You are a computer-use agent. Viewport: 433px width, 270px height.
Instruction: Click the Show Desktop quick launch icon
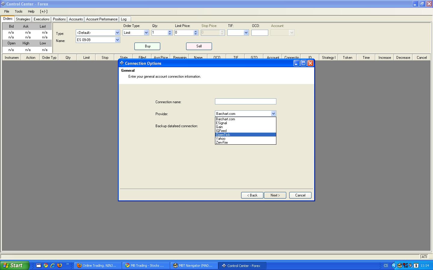click(39, 265)
